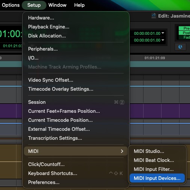Click the purple track clip on right

click(160, 111)
